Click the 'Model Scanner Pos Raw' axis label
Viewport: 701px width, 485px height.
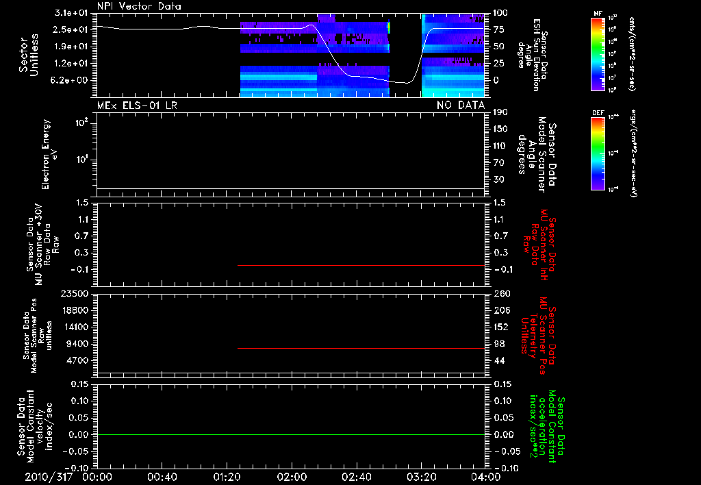38,336
